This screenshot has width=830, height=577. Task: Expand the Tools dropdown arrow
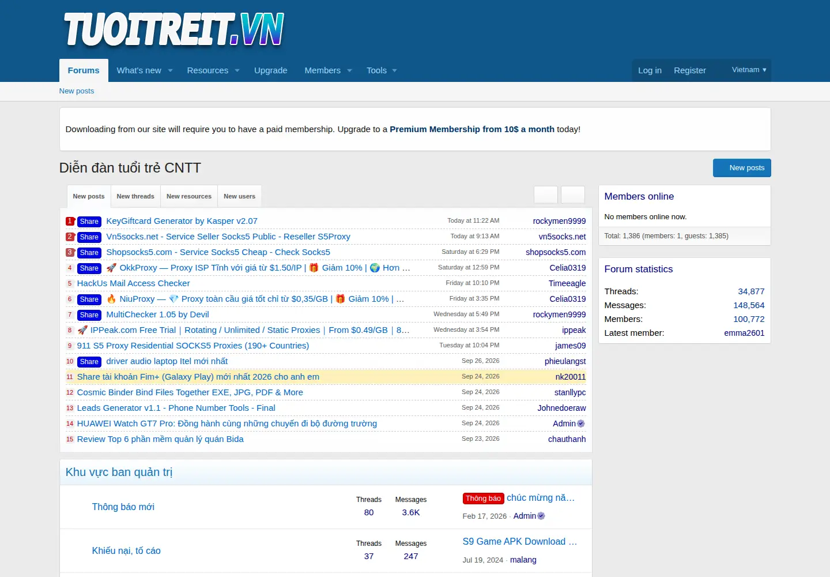(394, 70)
